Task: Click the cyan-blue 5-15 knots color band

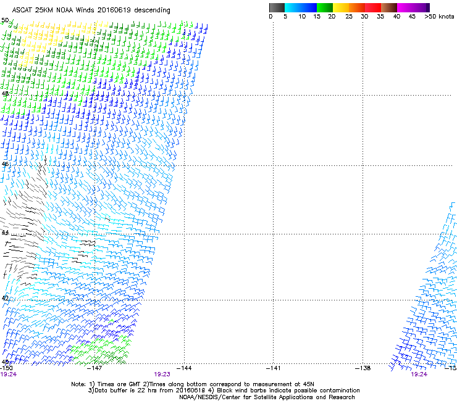Action: pos(301,7)
